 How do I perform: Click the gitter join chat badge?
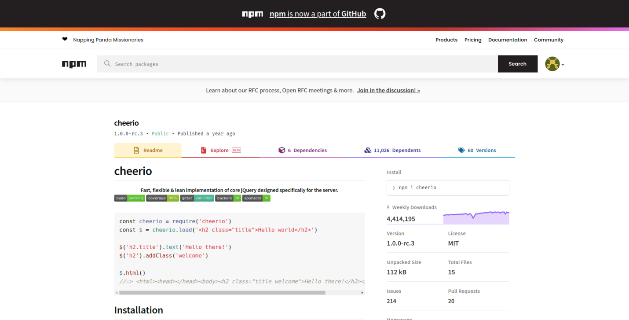tap(197, 198)
